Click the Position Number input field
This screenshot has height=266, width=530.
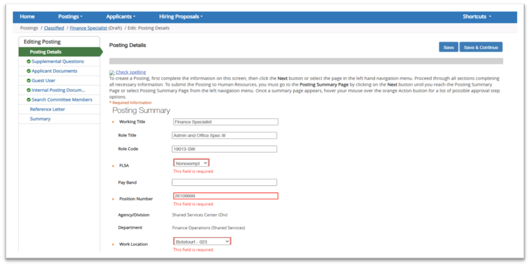226,196
